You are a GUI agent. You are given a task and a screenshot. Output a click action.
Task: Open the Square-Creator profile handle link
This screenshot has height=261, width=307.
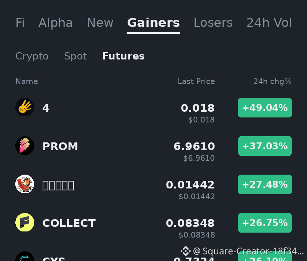click(248, 251)
